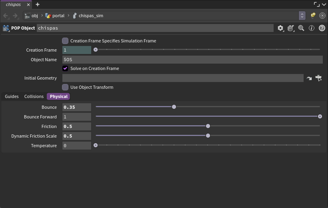
Task: Click the POP Object node type icon
Action: [x=6, y=28]
